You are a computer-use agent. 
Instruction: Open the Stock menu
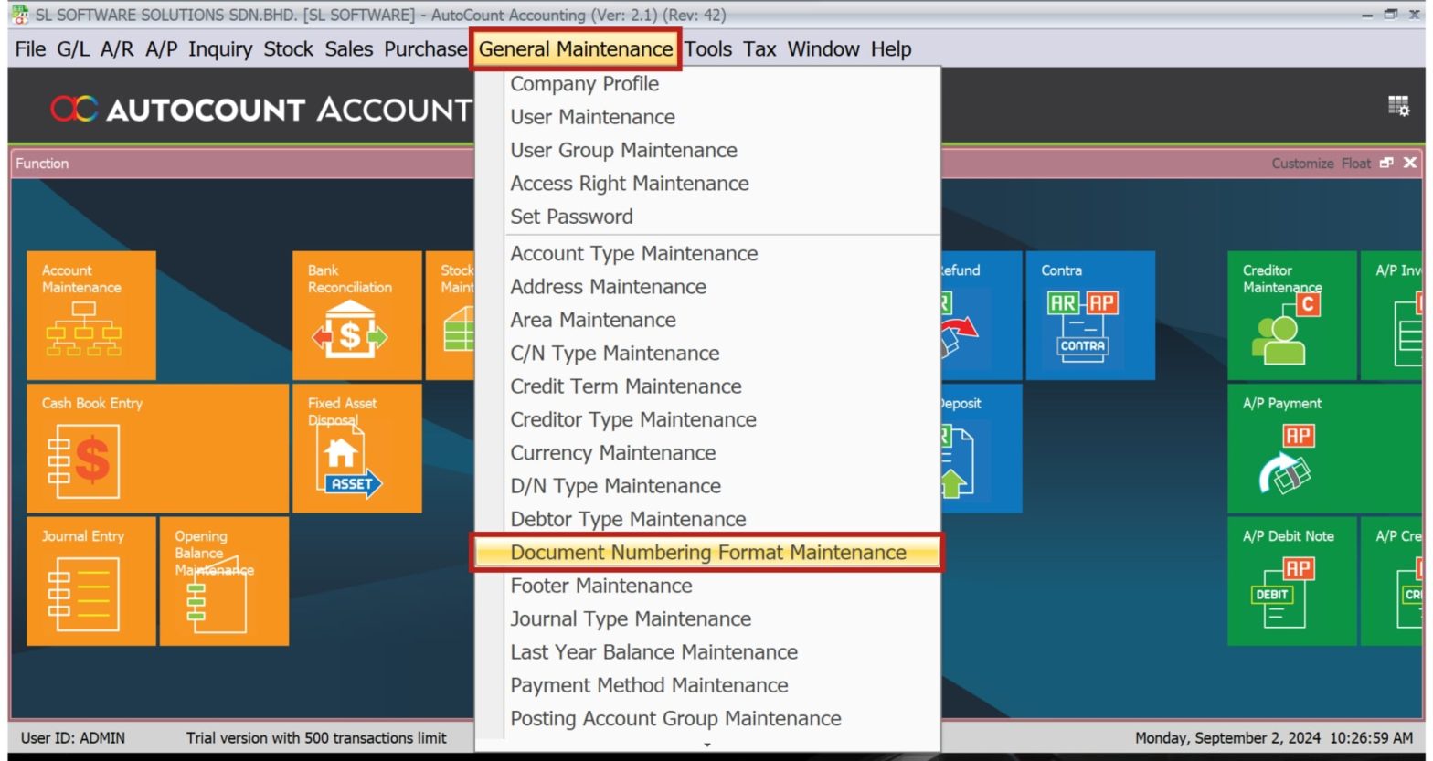(289, 49)
